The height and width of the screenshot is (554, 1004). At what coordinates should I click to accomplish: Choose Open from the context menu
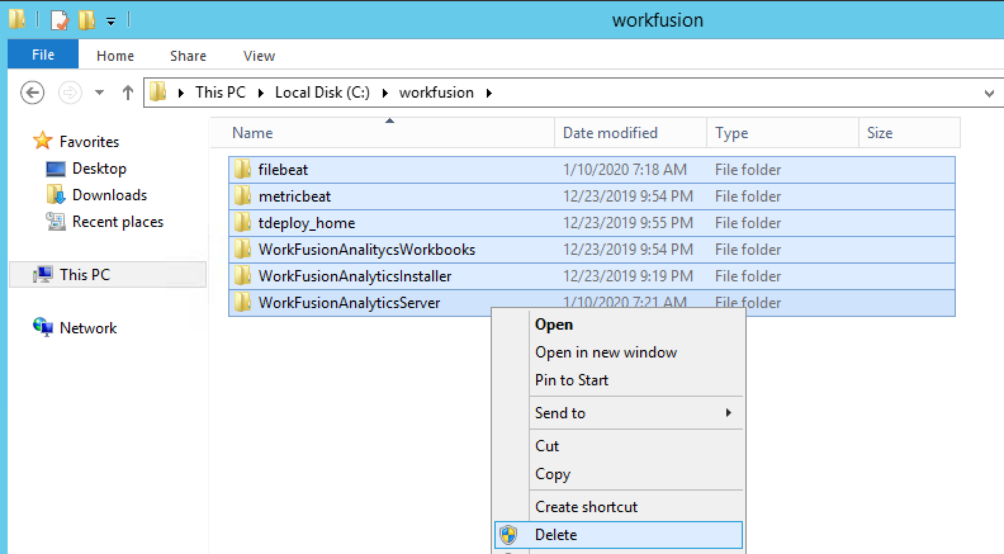[619, 325]
